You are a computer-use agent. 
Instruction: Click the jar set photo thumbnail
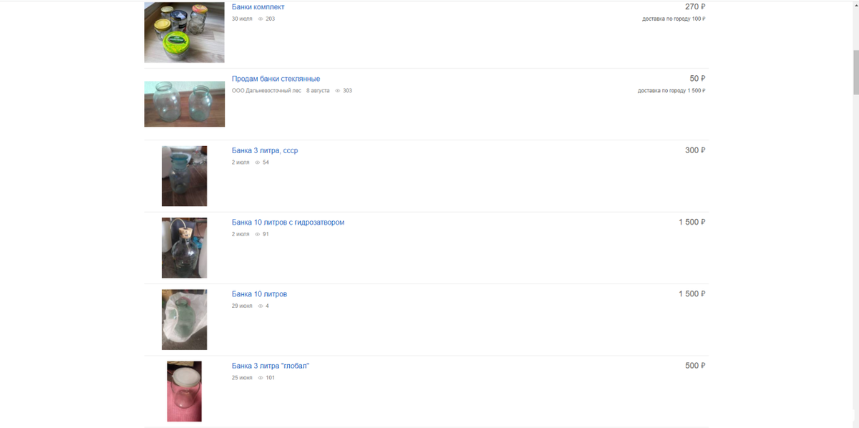coord(185,32)
